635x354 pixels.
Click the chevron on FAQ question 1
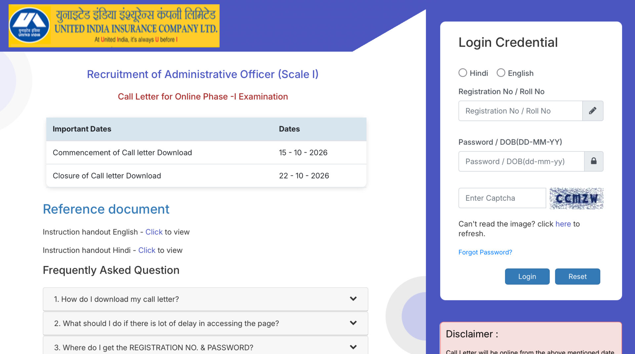point(353,299)
